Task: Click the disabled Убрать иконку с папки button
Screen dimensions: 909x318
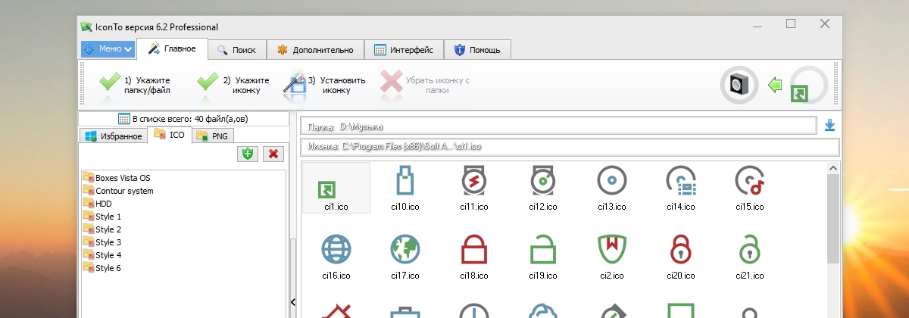Action: tap(426, 85)
